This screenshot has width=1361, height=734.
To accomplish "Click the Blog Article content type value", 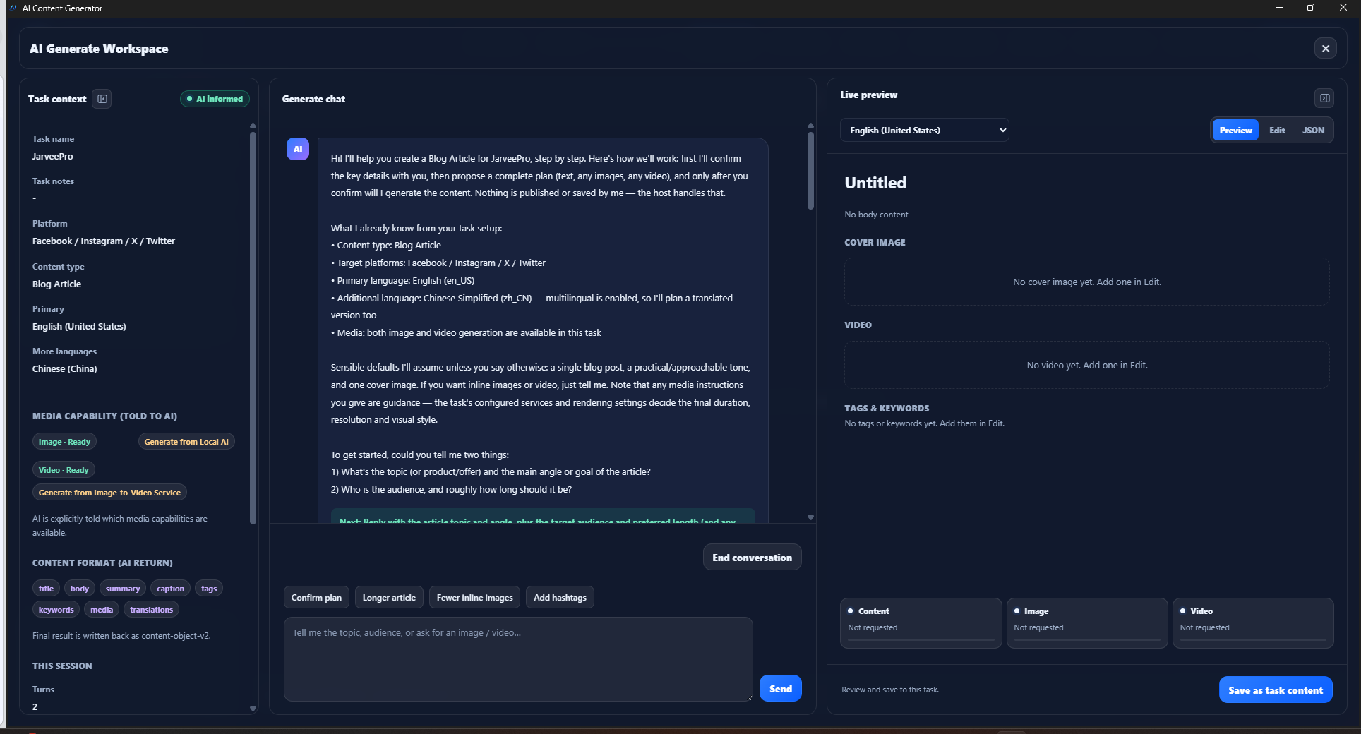I will point(56,284).
